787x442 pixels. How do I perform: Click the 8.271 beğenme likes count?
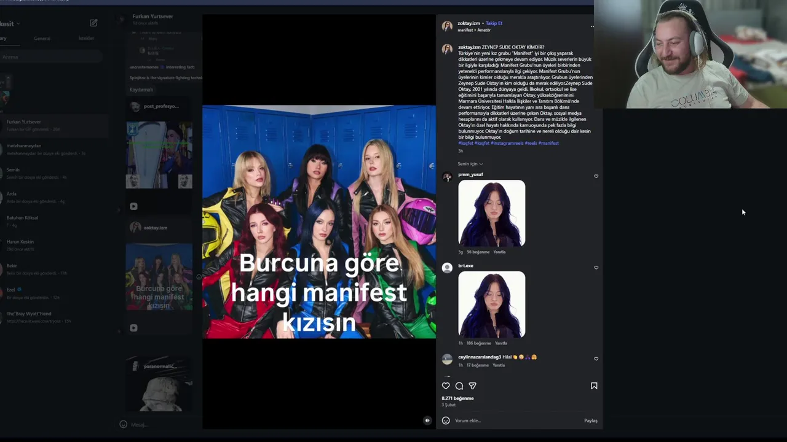tap(457, 398)
